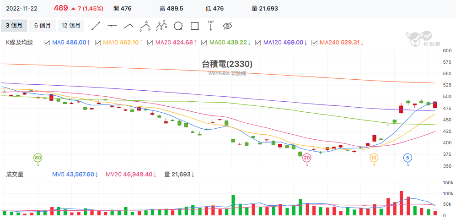Select the angle polyline drawing tool
The height and width of the screenshot is (219, 456).
pyautogui.click(x=129, y=26)
